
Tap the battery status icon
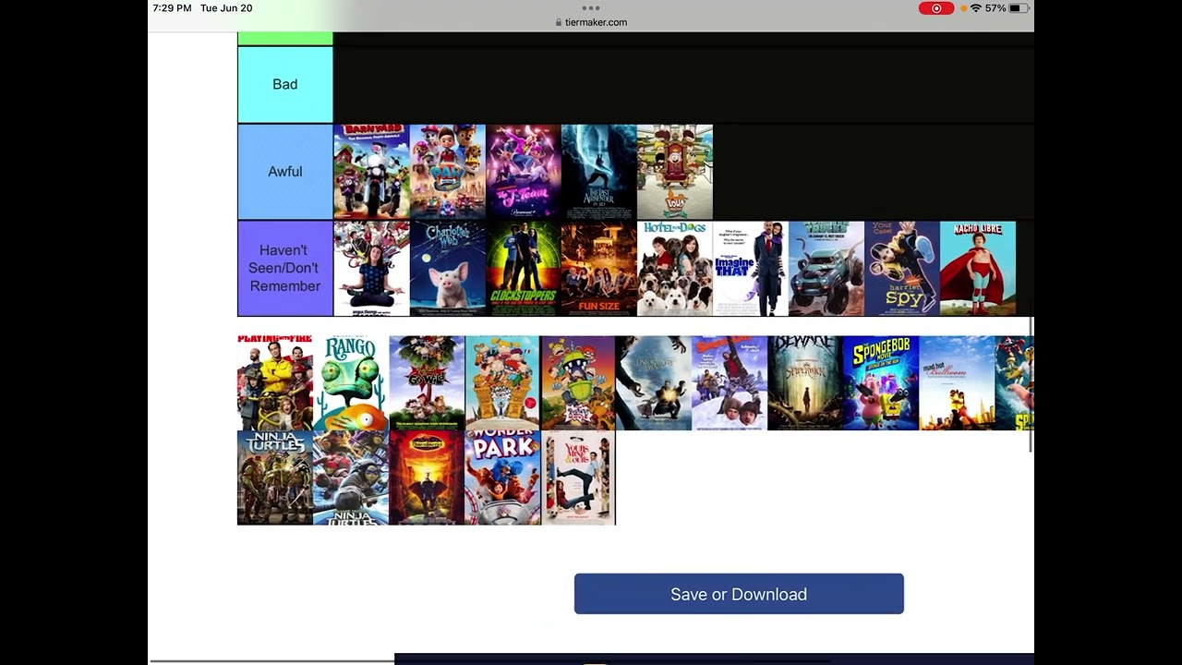click(1018, 8)
